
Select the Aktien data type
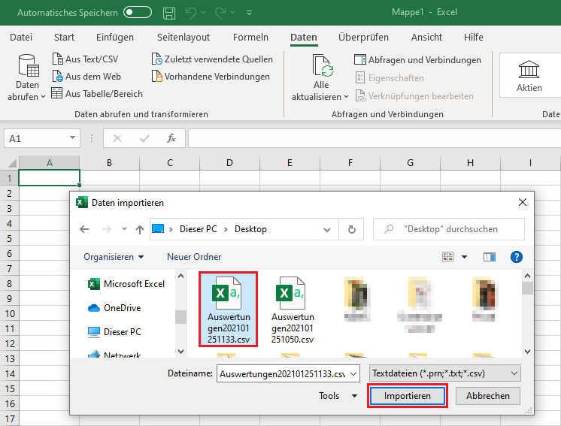529,76
